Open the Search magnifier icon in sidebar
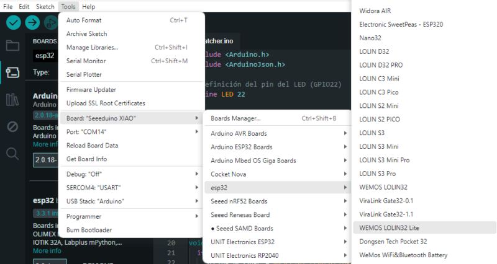Viewport: 497px width, 264px height. [12, 153]
